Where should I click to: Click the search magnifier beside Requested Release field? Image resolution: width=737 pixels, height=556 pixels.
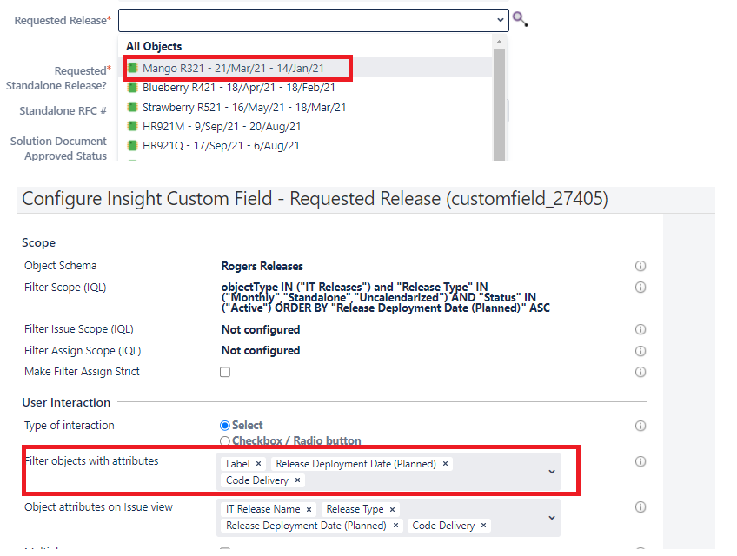[x=520, y=18]
